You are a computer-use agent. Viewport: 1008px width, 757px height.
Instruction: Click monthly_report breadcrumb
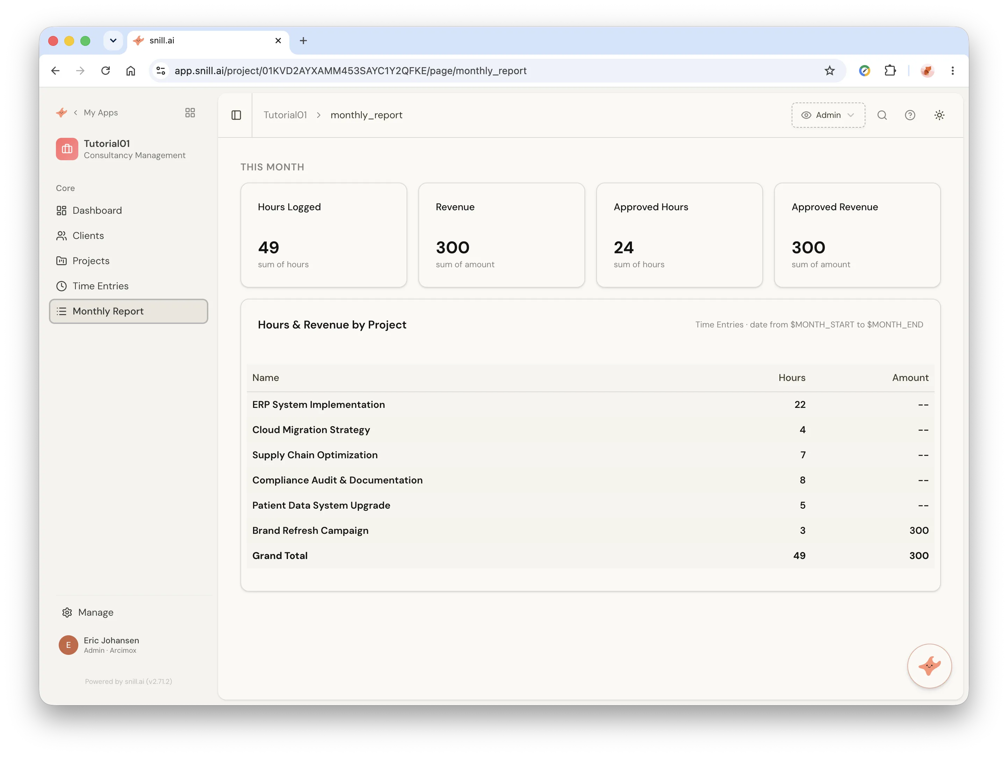366,115
